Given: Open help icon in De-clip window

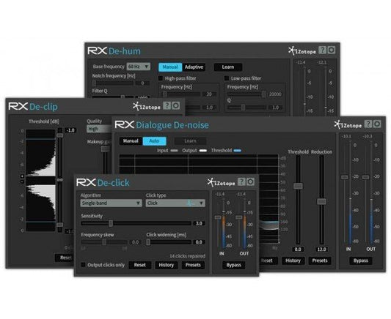Looking at the screenshot, I should click(x=167, y=105).
